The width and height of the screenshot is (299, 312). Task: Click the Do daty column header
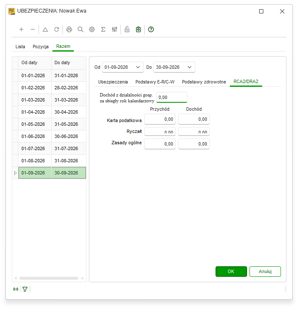coord(69,62)
